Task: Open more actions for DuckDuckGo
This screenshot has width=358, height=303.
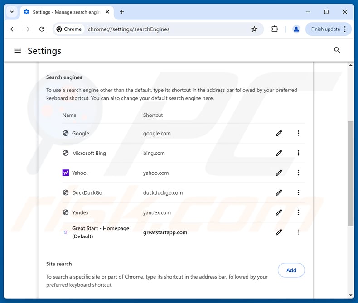Action: tap(298, 192)
